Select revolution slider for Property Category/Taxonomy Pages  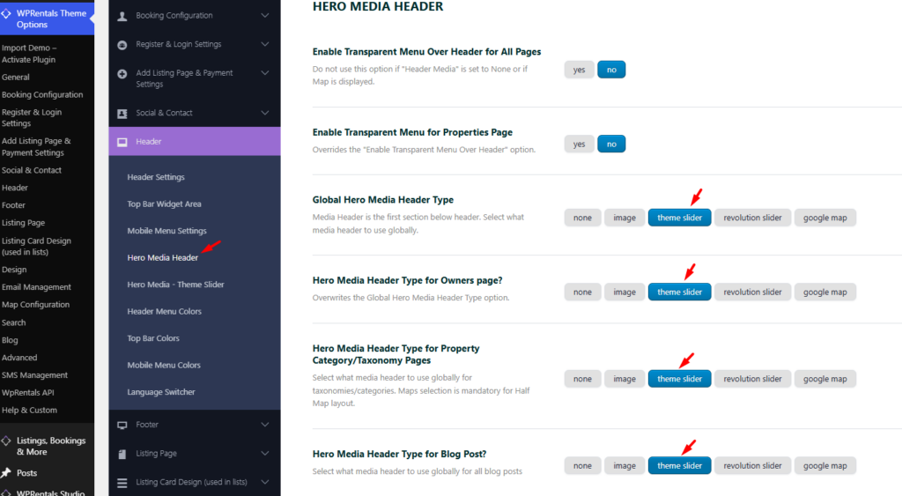point(752,379)
